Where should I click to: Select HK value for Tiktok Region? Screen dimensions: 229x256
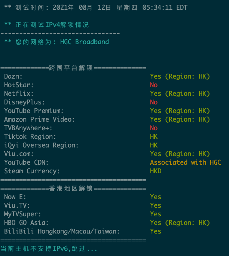pos(154,137)
